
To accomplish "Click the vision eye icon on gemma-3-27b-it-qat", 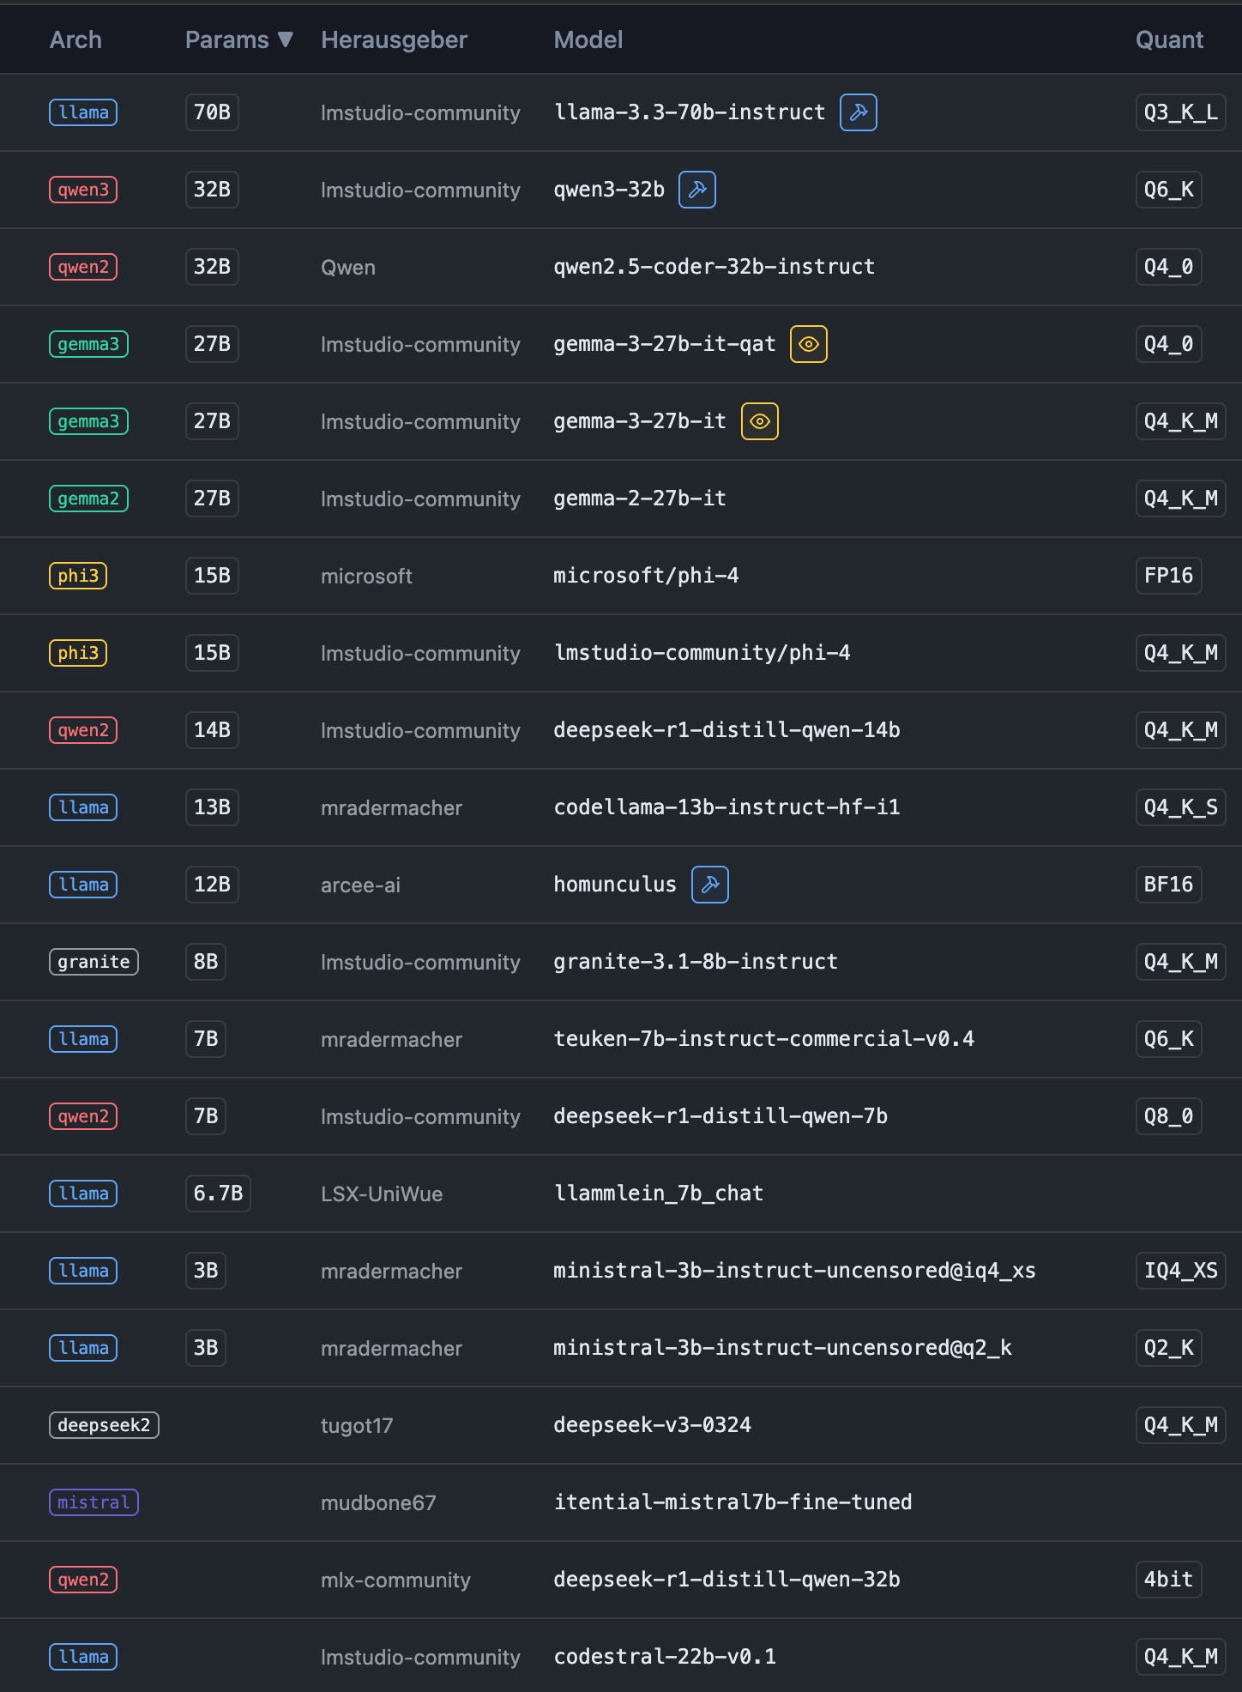I will (808, 344).
